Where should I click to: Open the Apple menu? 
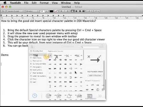(5, 3)
